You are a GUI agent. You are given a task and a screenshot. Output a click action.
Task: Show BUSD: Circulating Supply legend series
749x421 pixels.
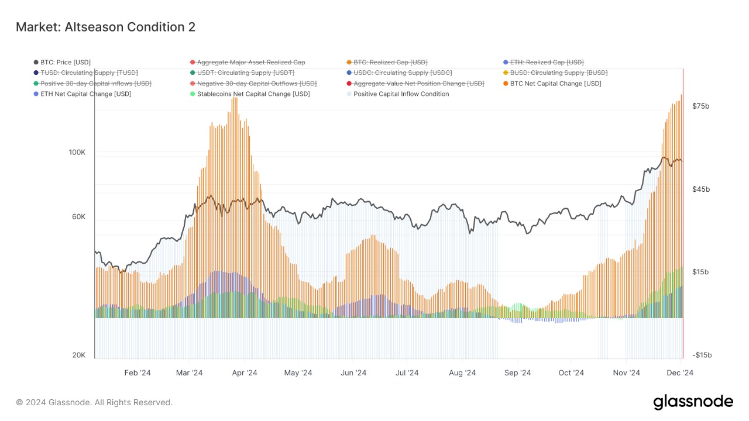[555, 73]
